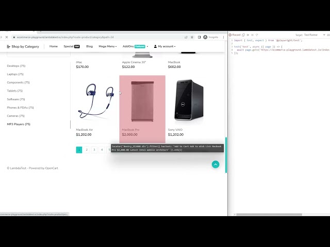
Task: Click the Sony VAIO $1,202.00 price
Action: coord(176,135)
